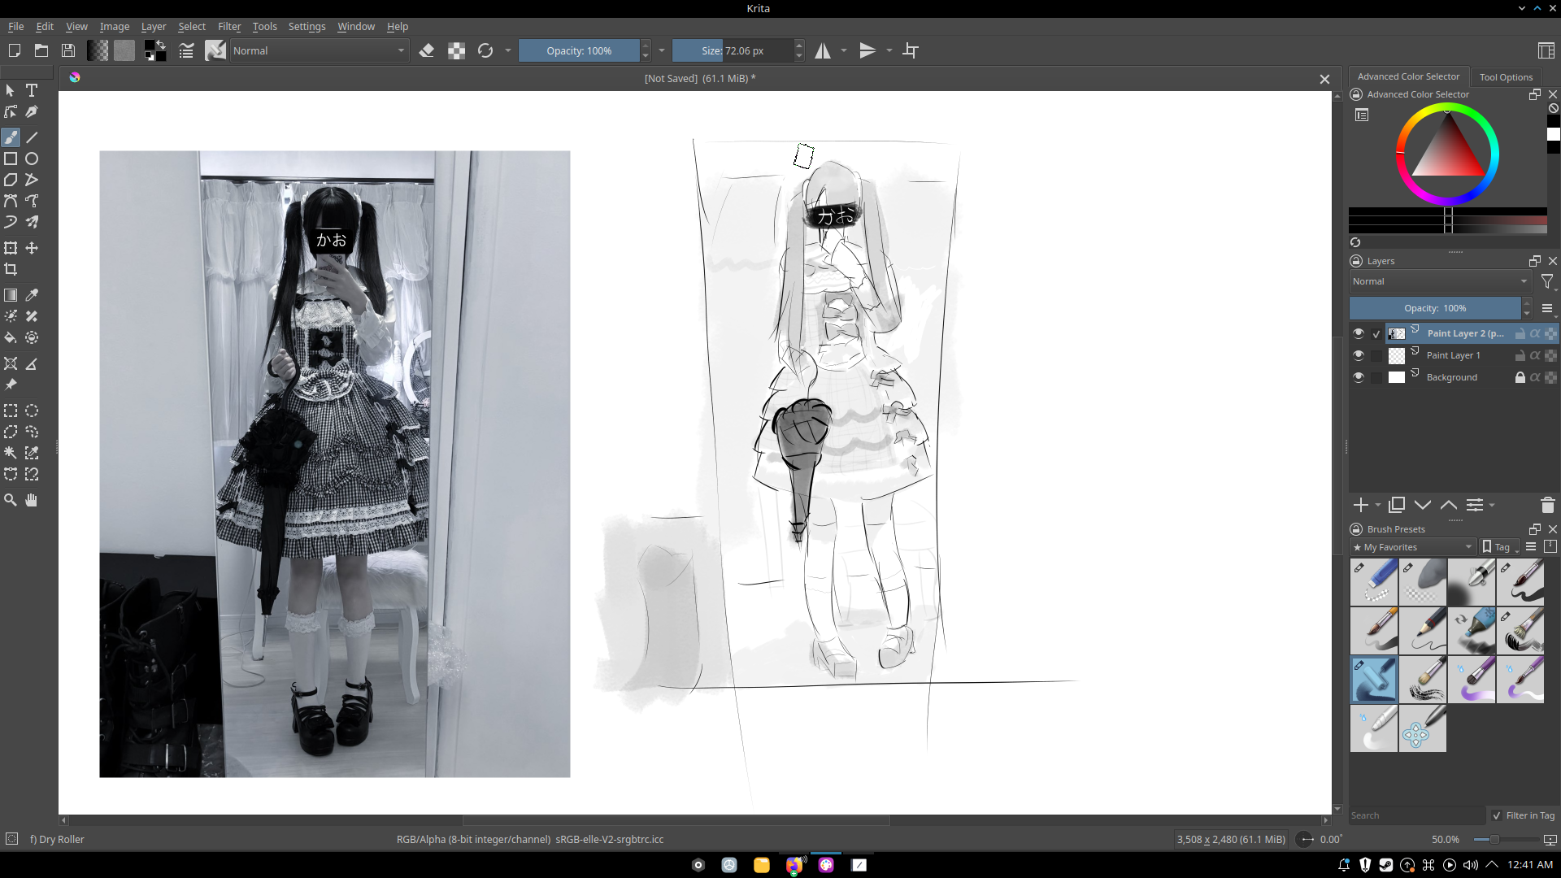The width and height of the screenshot is (1561, 878).
Task: Toggle eraser mode
Action: [x=427, y=50]
